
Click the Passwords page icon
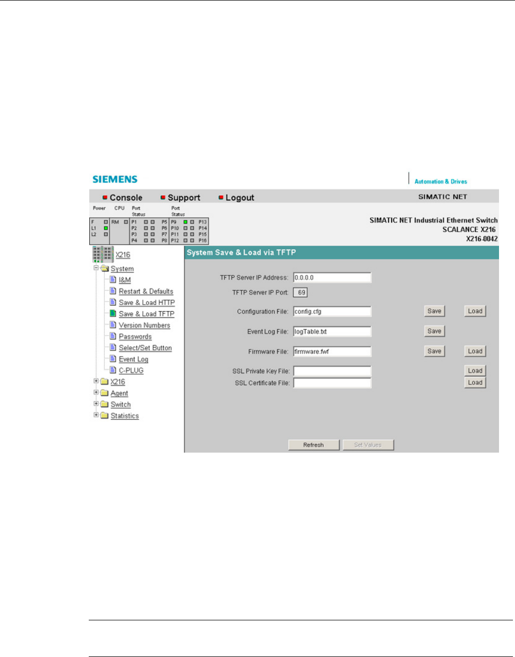pos(113,336)
